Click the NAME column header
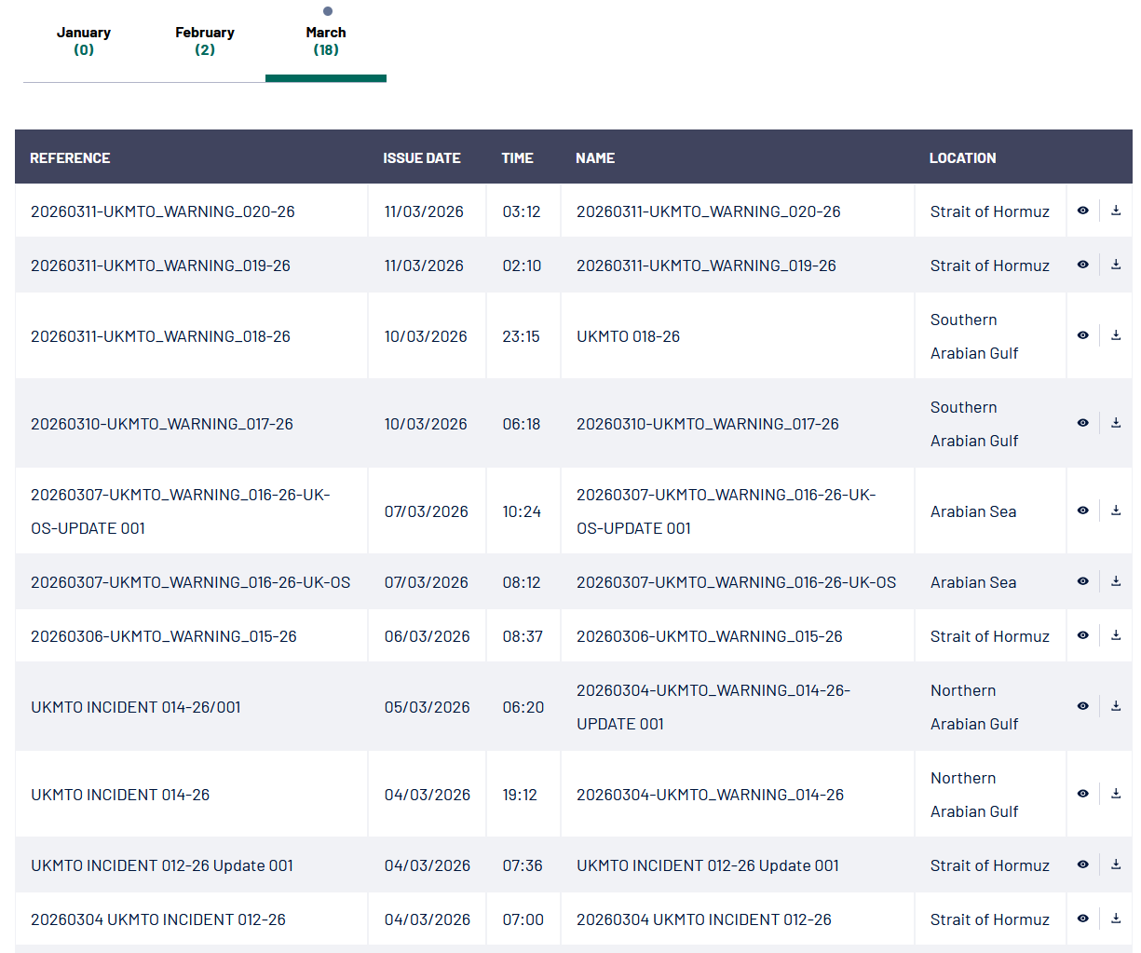This screenshot has width=1141, height=953. [x=595, y=158]
